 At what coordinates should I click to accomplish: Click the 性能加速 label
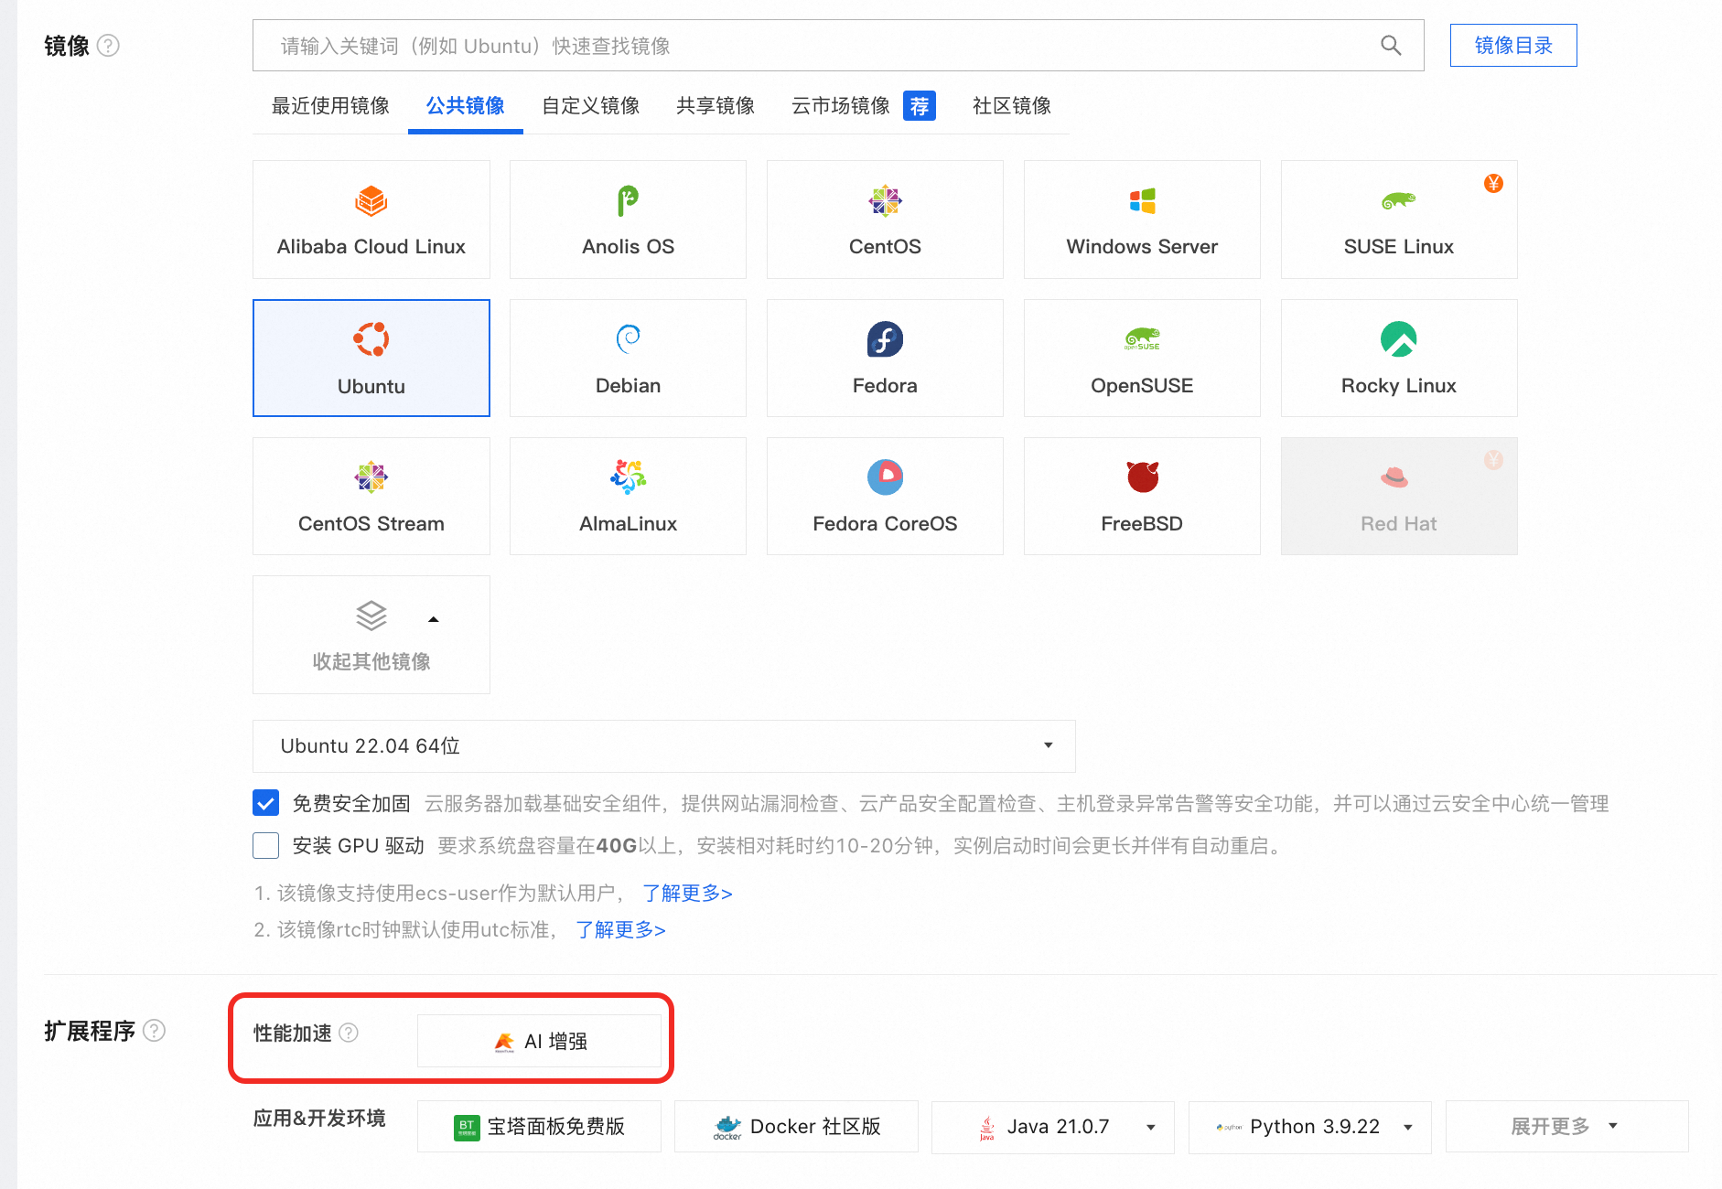click(x=292, y=1033)
